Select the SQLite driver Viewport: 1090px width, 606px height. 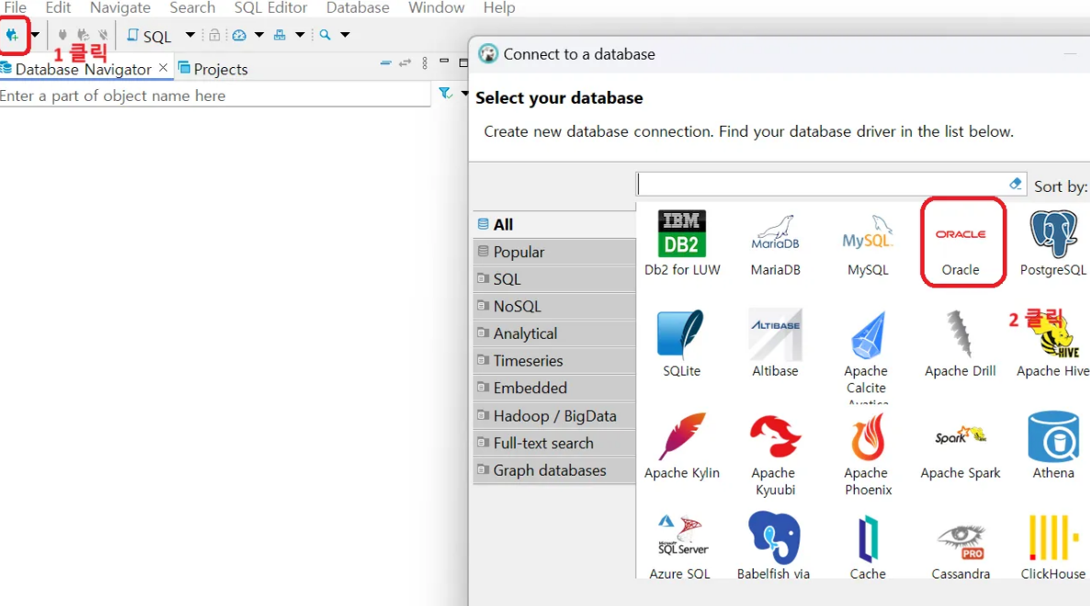(x=681, y=343)
